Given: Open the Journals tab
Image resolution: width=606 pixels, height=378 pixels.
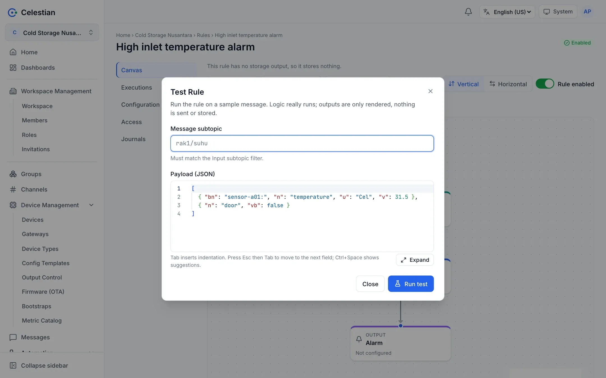Looking at the screenshot, I should pyautogui.click(x=133, y=139).
